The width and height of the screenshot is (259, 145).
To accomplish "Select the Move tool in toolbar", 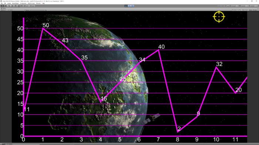I will pos(6,6).
